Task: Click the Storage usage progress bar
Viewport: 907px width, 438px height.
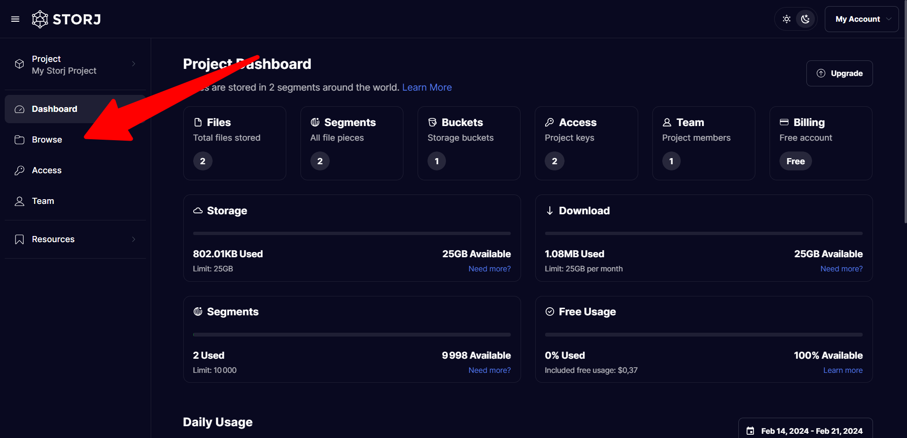Action: pos(351,233)
